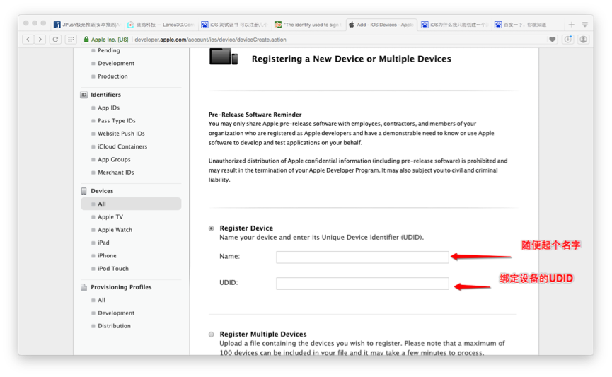Click the UDID input field

tap(362, 284)
